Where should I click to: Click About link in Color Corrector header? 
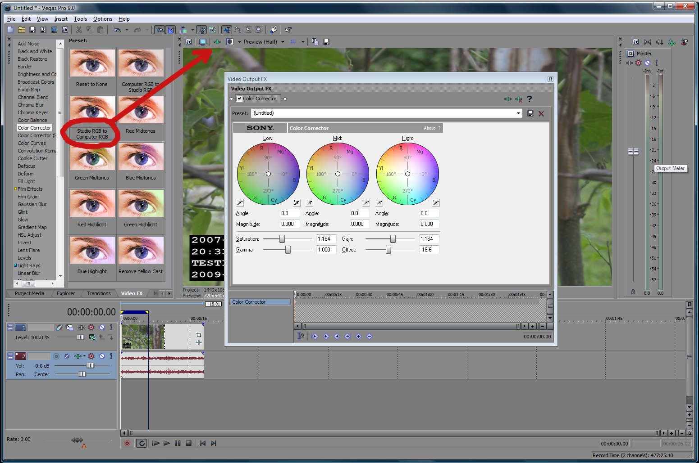point(429,128)
